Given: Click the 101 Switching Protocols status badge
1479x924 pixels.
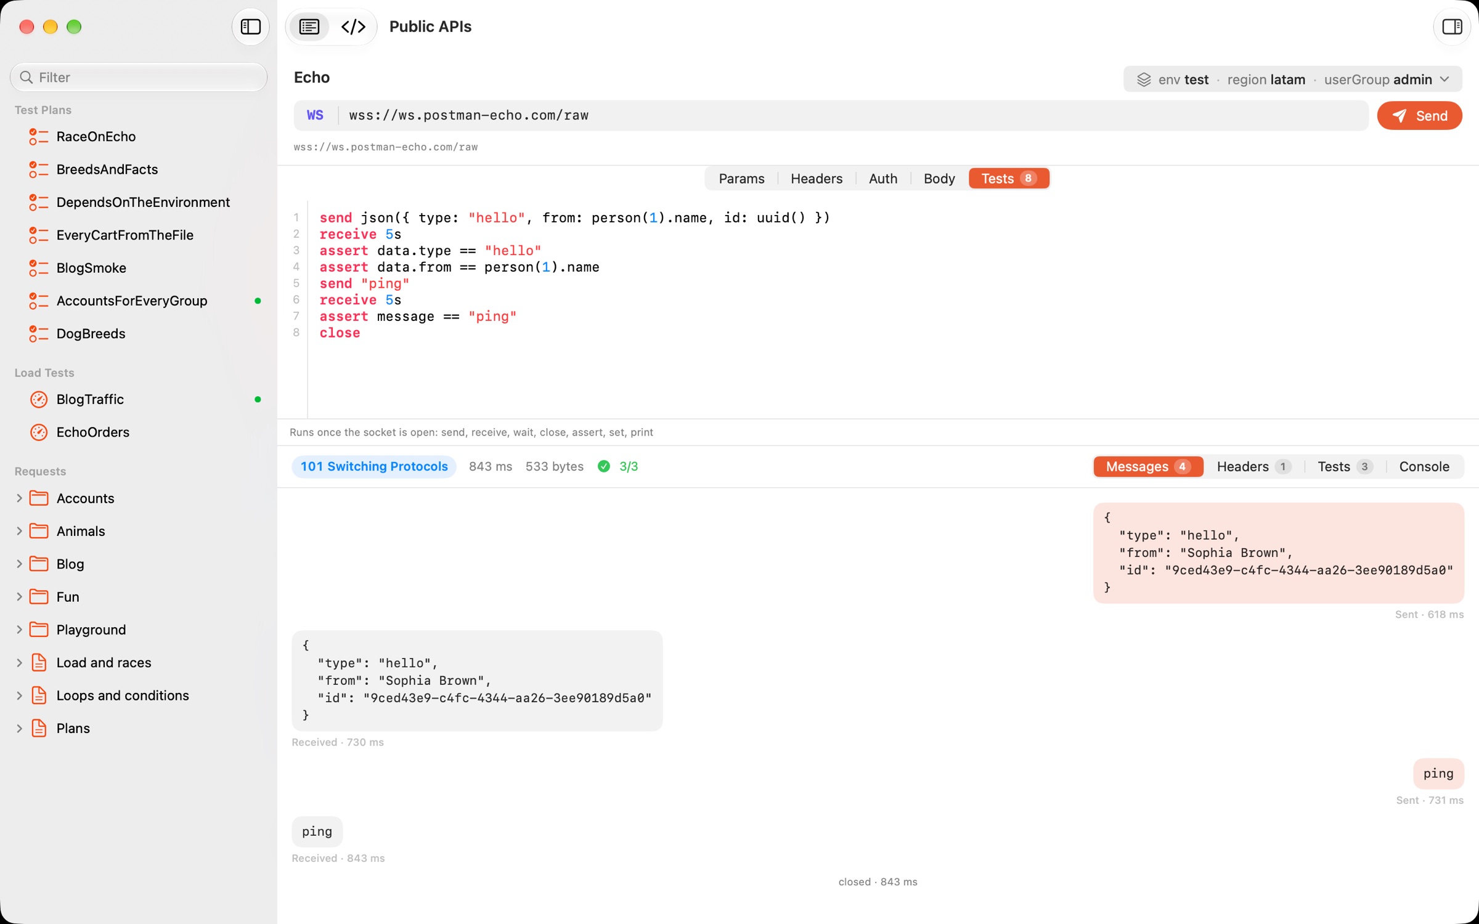Looking at the screenshot, I should click(374, 466).
